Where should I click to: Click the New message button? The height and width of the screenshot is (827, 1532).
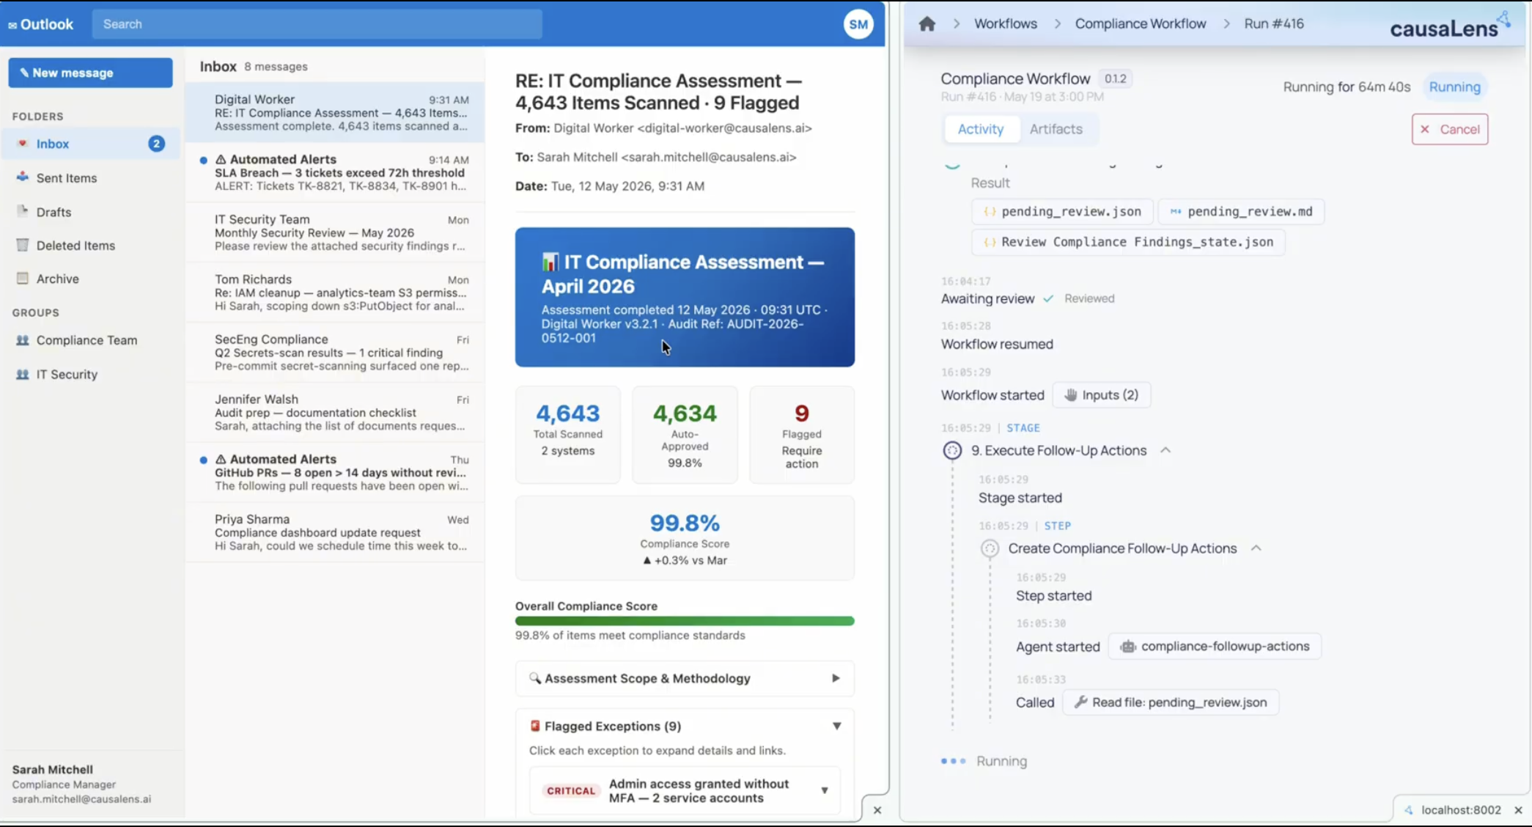[90, 73]
